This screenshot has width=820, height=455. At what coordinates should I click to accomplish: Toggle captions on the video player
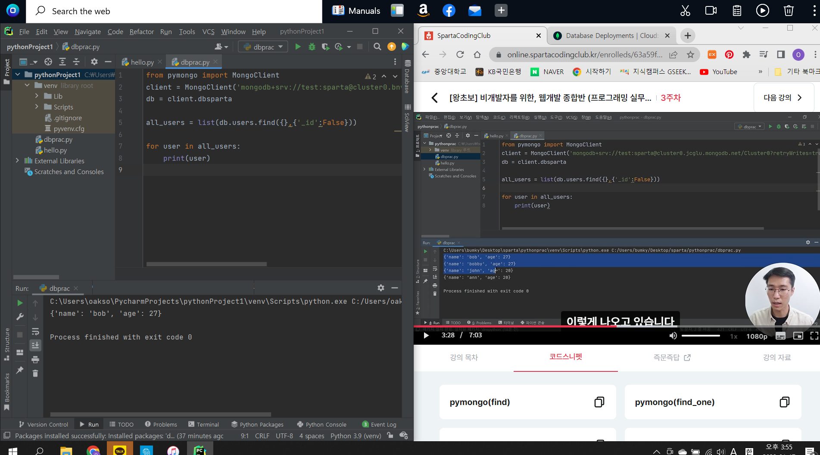(780, 336)
